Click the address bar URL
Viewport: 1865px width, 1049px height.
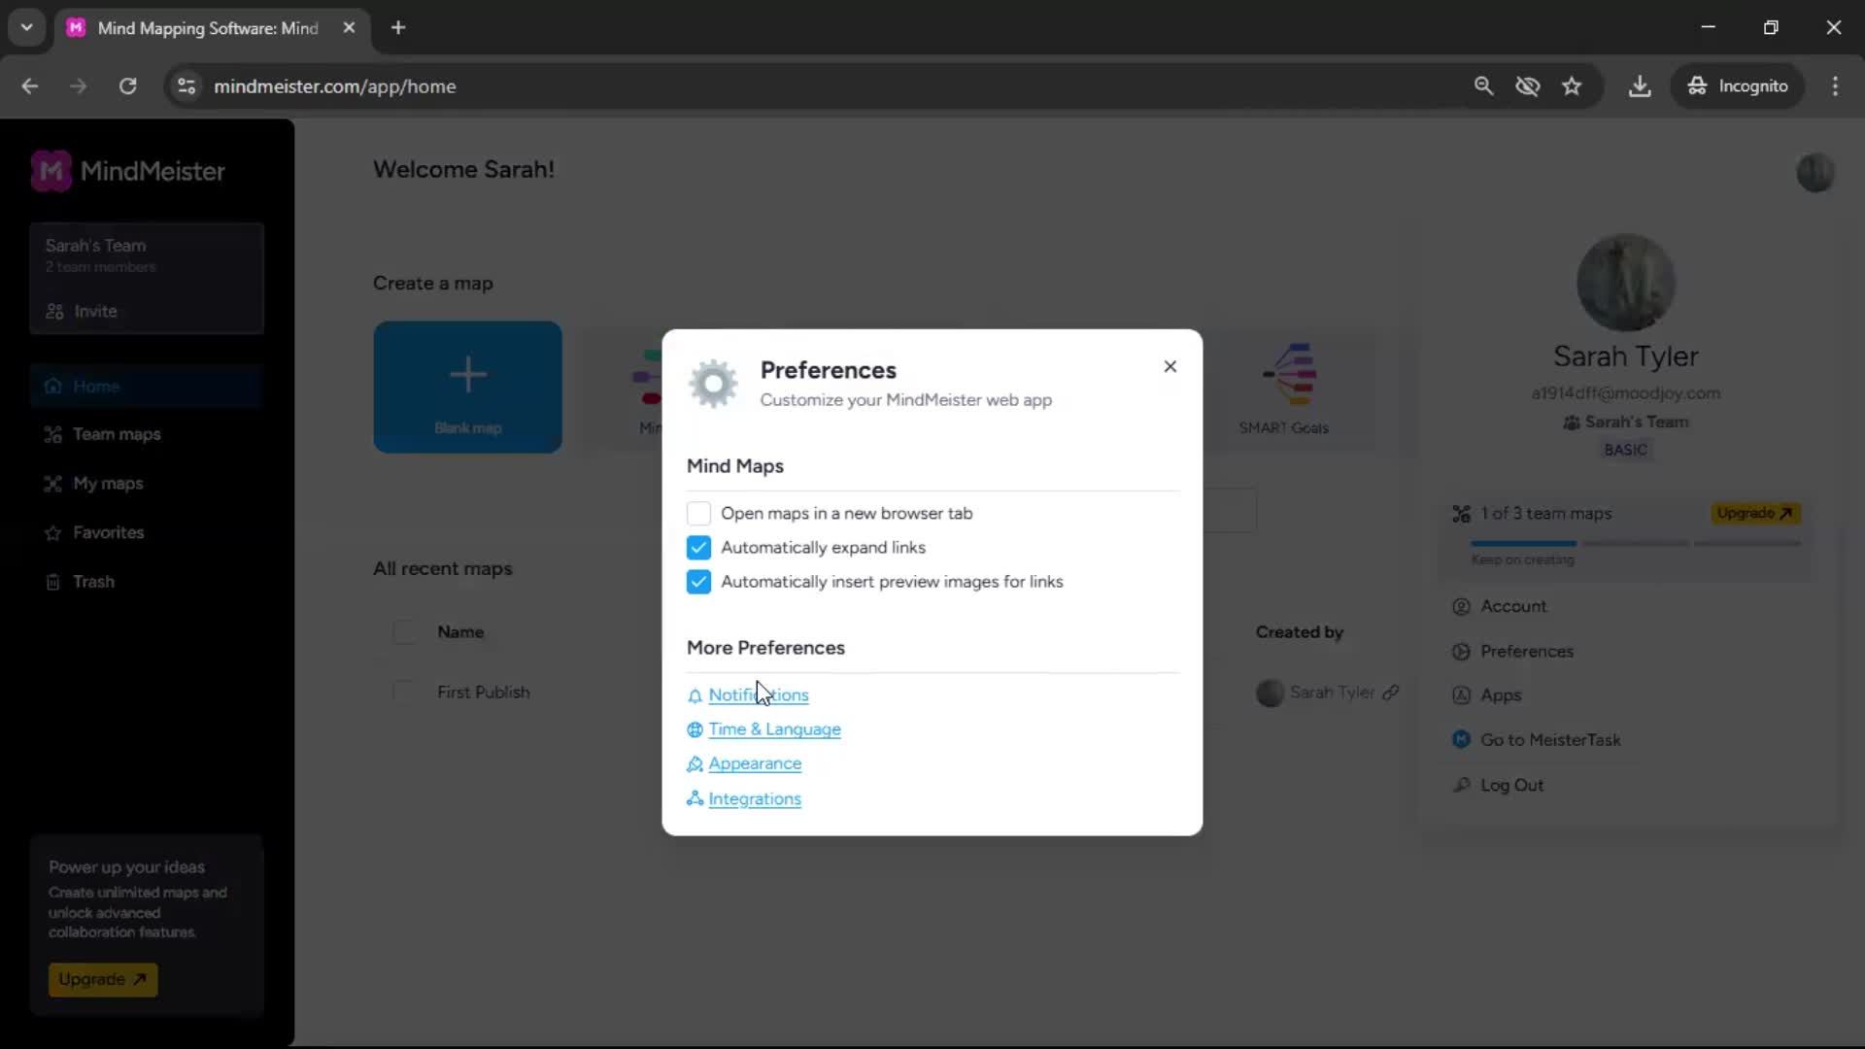point(334,86)
